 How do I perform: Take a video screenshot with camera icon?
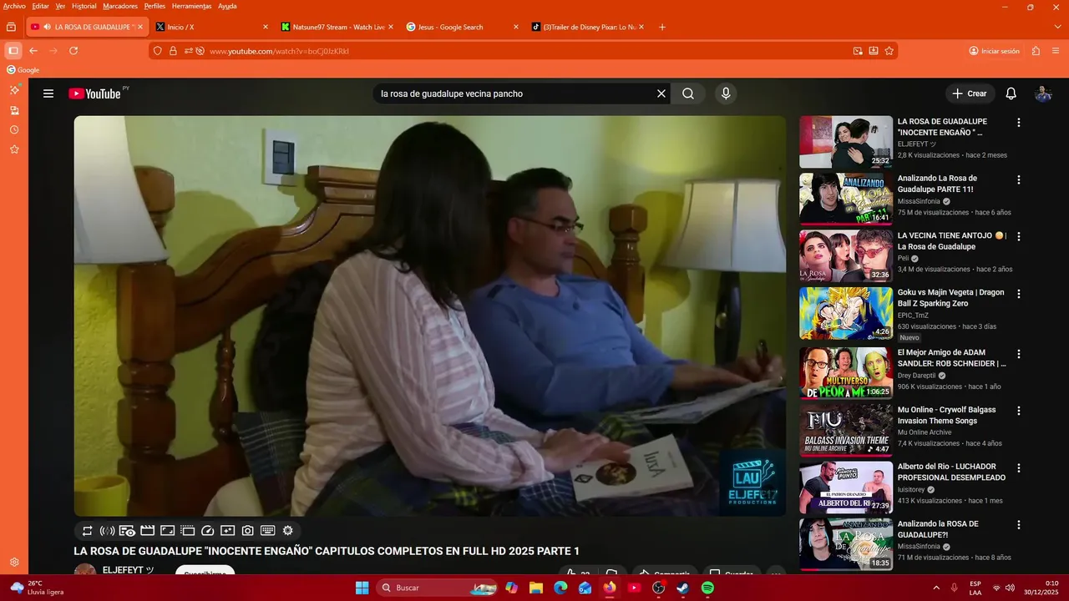pyautogui.click(x=248, y=530)
